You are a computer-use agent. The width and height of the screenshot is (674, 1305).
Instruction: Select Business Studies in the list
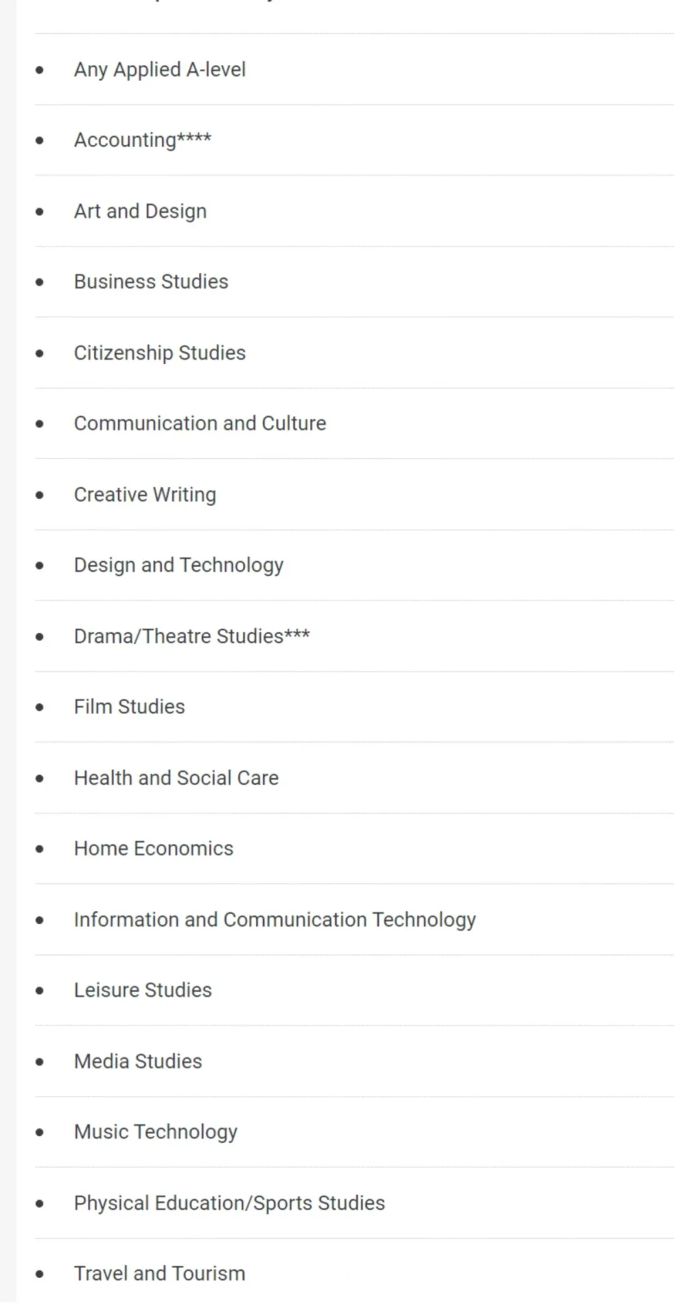(151, 281)
